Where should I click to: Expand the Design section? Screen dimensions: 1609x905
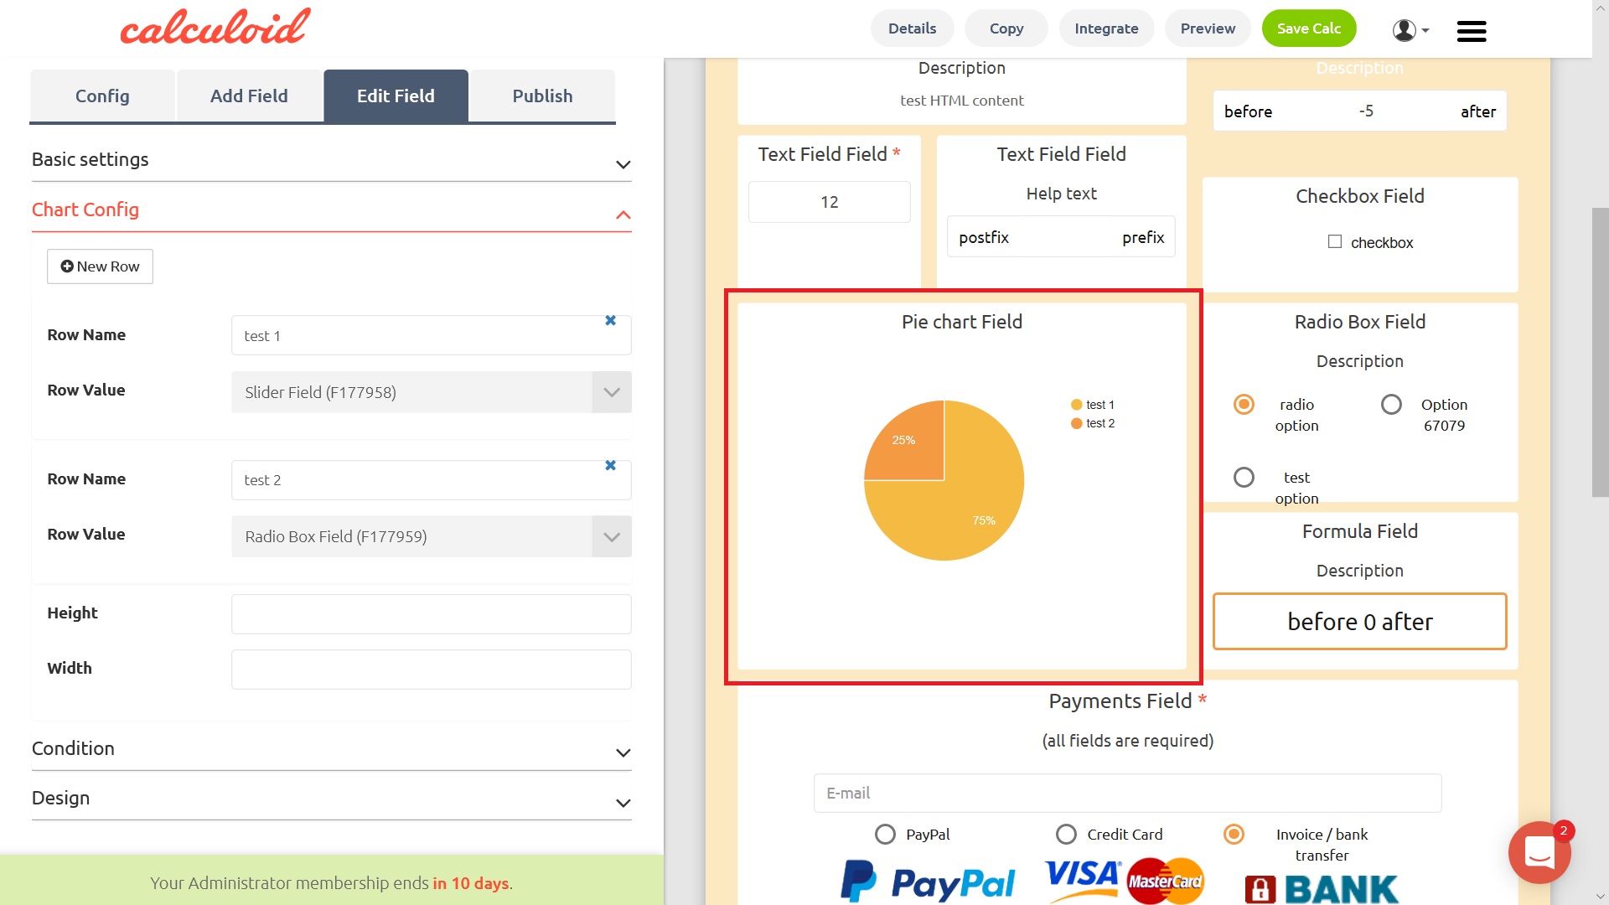tap(331, 799)
